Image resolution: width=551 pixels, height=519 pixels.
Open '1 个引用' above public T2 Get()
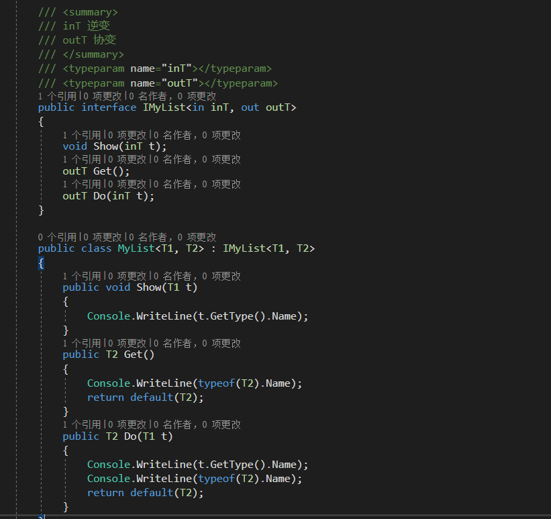point(82,343)
